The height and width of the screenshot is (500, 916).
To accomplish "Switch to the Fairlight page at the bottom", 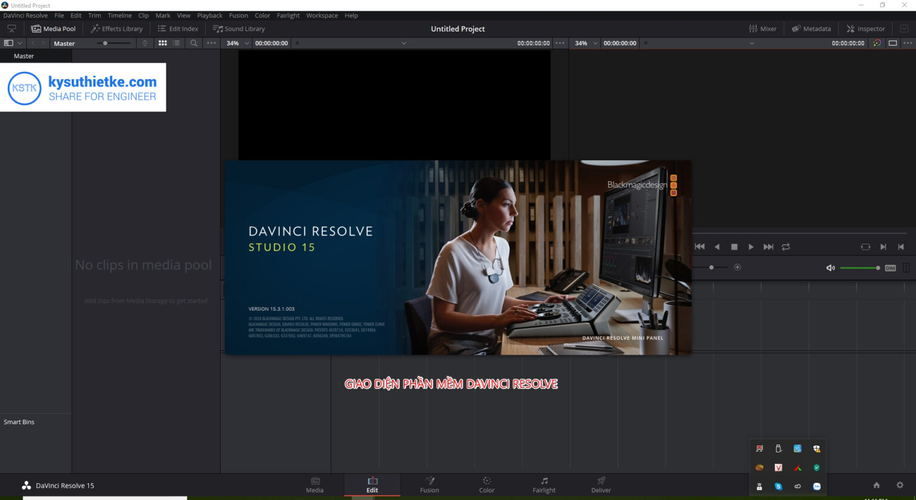I will pyautogui.click(x=544, y=485).
